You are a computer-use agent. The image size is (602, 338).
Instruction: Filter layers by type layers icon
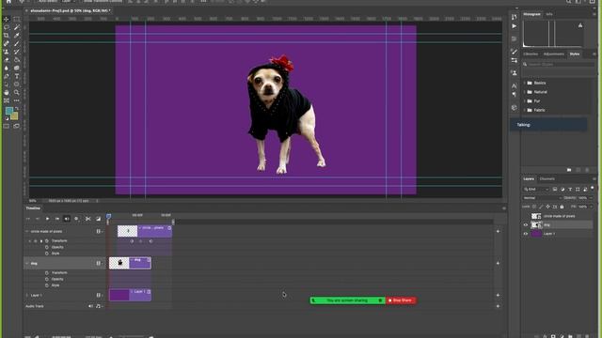[570, 190]
